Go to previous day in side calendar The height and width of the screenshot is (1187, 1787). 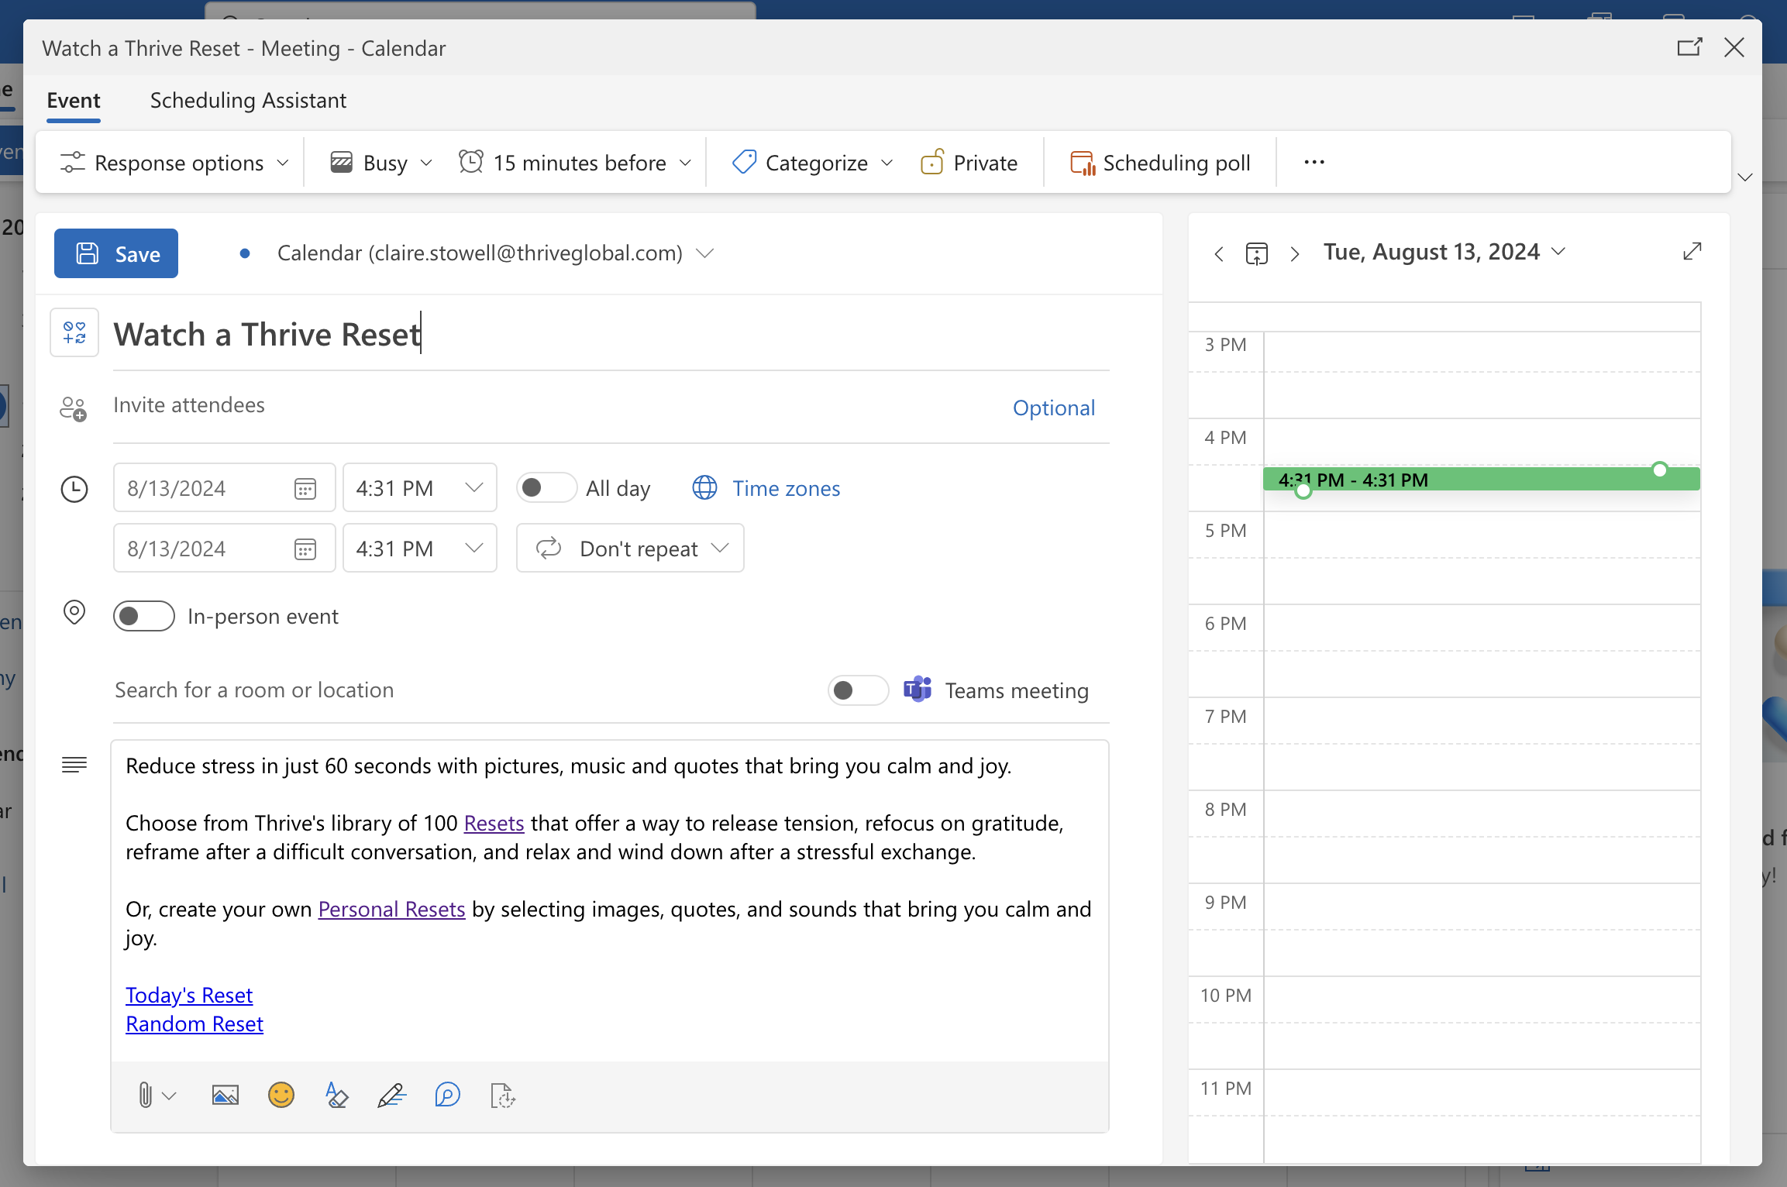coord(1219,253)
